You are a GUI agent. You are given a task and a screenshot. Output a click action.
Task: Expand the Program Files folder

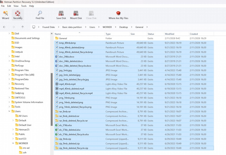coord(9,70)
